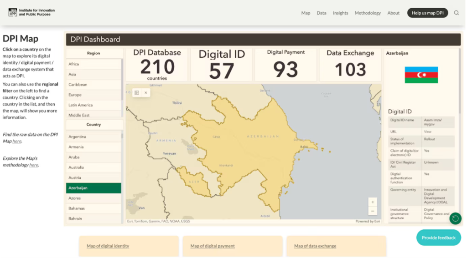Open the Map of digital payment link
This screenshot has height=258, width=467.
(213, 246)
